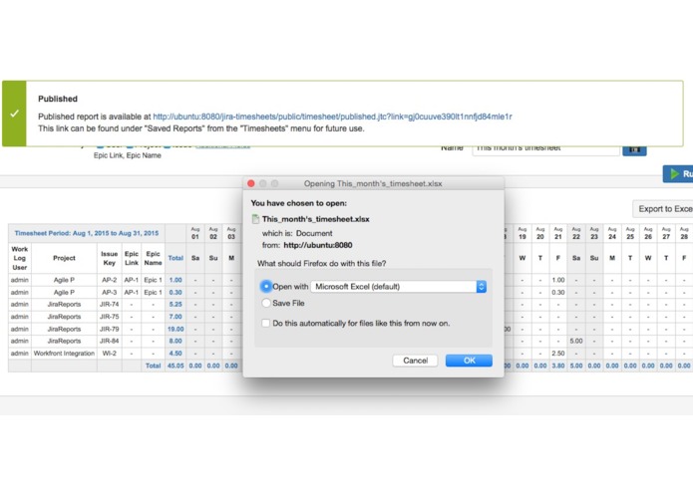Open issue JIR-79 in the table

tap(109, 329)
